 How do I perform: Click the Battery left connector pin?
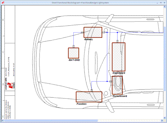83,32
